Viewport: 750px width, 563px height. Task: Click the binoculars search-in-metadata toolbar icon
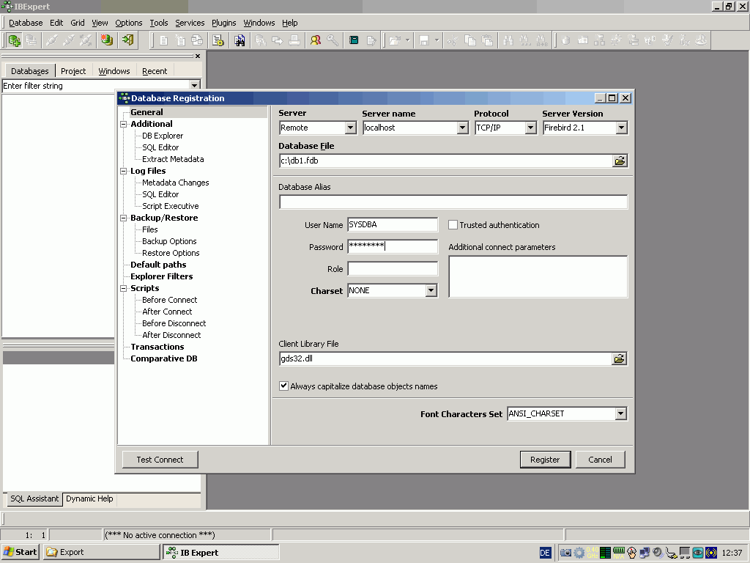[x=240, y=41]
